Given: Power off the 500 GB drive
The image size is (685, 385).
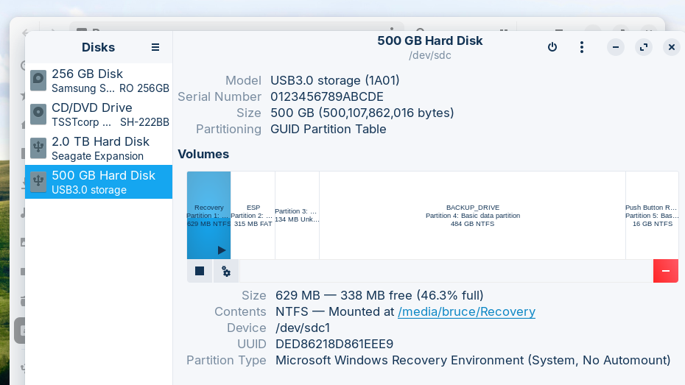Looking at the screenshot, I should 552,47.
